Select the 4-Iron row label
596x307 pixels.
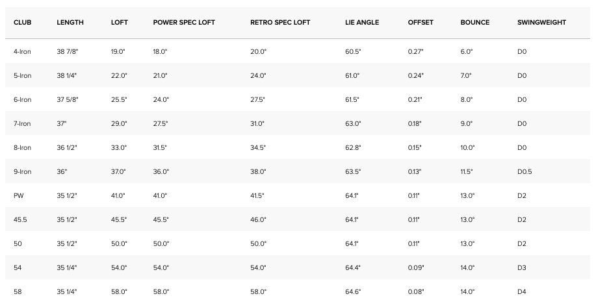pos(22,51)
